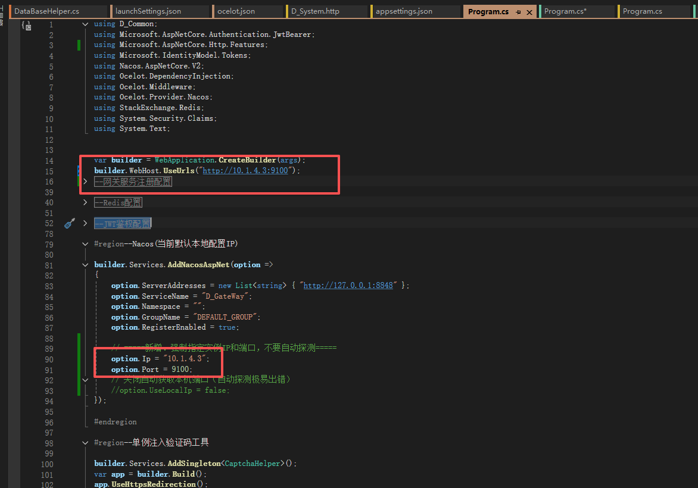
Task: Click line number 90 in the gutter
Action: click(x=49, y=359)
